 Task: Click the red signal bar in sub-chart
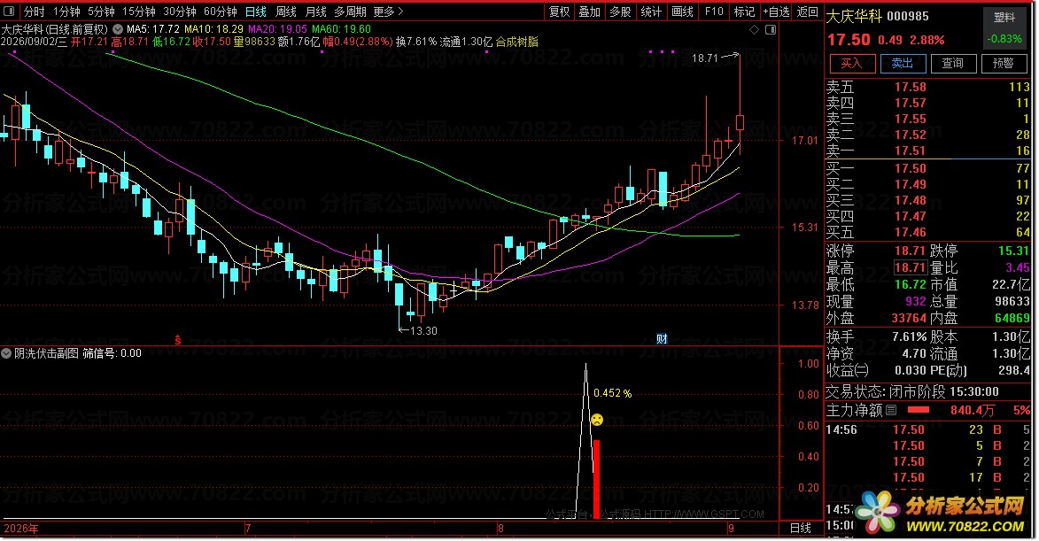click(x=596, y=479)
